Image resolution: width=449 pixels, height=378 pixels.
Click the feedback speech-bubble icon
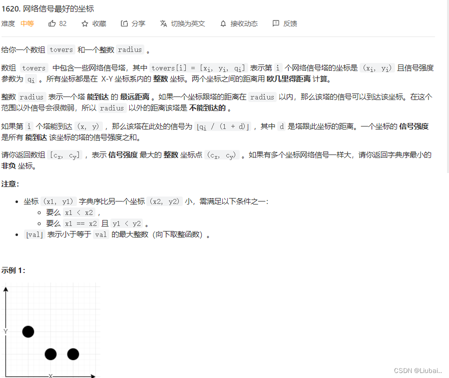[x=276, y=23]
